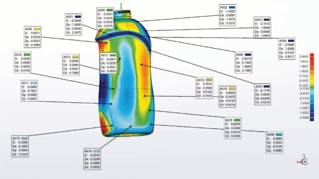Click the A012 deviation annotation

click(22, 63)
